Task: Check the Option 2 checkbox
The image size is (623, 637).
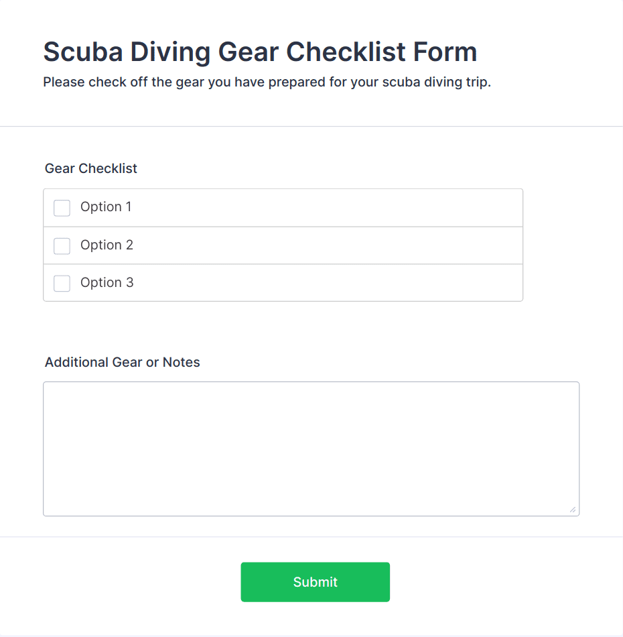Action: click(x=62, y=245)
